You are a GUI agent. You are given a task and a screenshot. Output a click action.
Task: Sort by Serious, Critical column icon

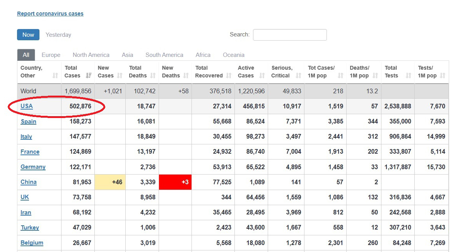pyautogui.click(x=298, y=75)
